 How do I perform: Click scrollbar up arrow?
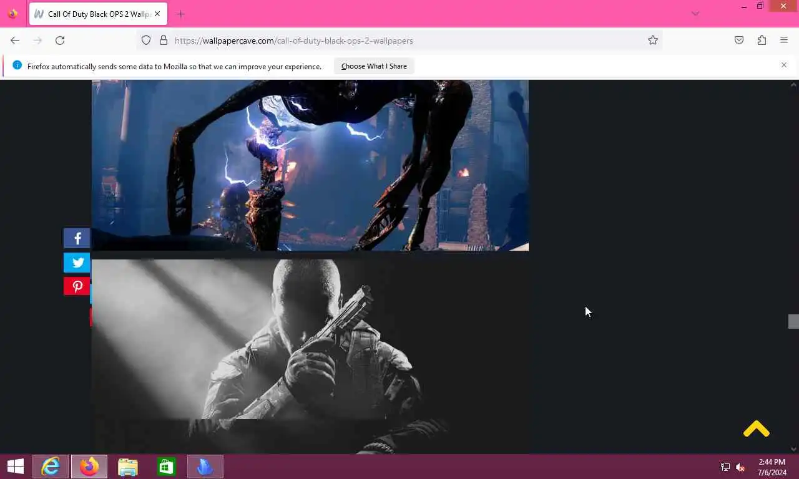(793, 85)
